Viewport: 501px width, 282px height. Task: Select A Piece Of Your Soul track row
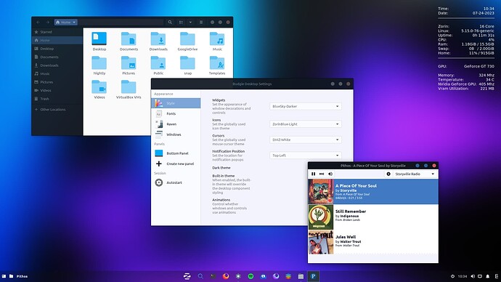click(373, 192)
